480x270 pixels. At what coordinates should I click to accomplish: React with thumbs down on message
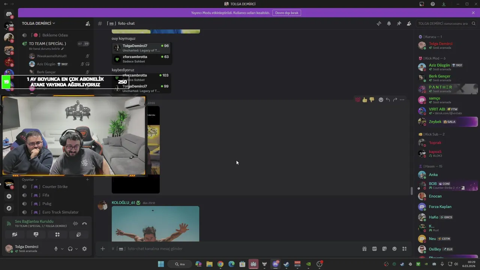tap(372, 100)
